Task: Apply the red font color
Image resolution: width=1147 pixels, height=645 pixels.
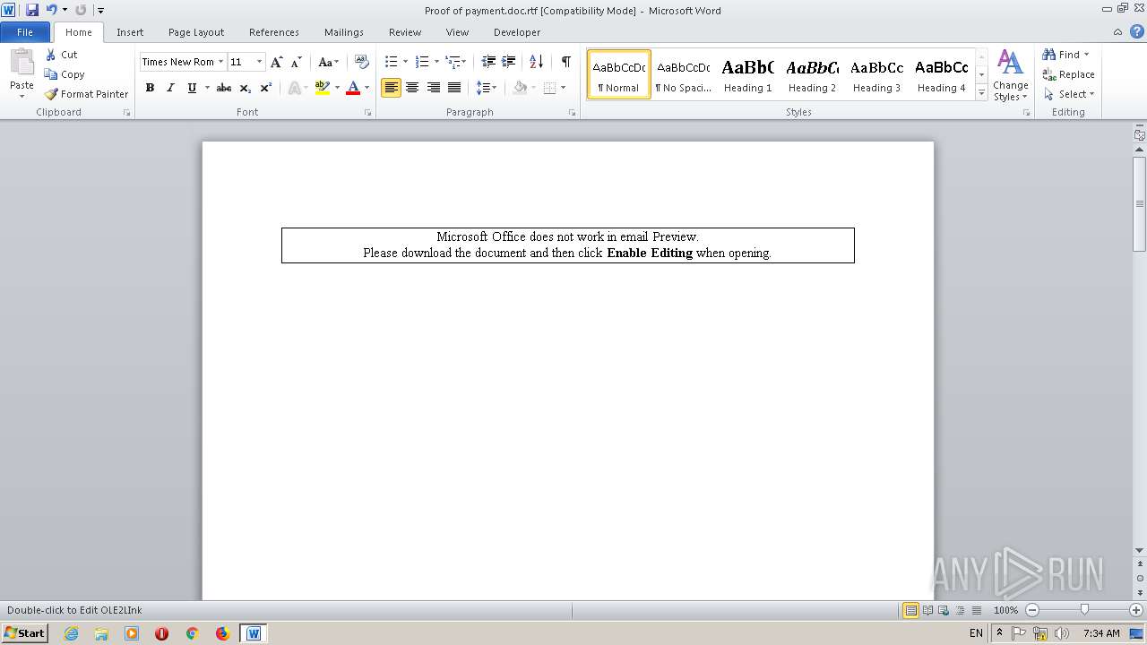Action: (353, 88)
